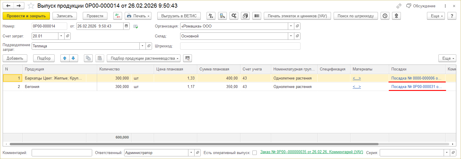The width and height of the screenshot is (461, 159).
Task: Click Провести и закрыть button
Action: tap(26, 16)
